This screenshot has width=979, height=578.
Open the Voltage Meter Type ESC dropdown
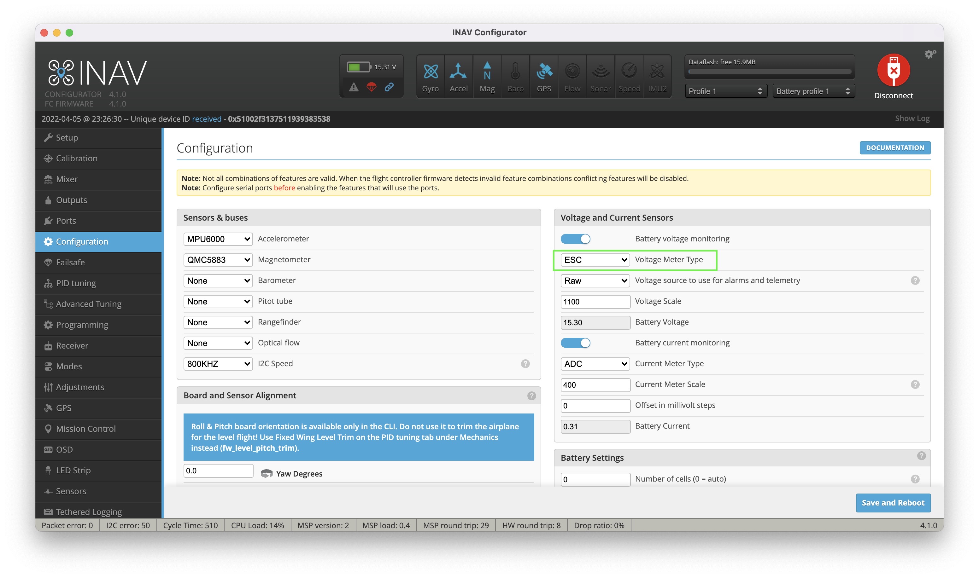click(595, 260)
